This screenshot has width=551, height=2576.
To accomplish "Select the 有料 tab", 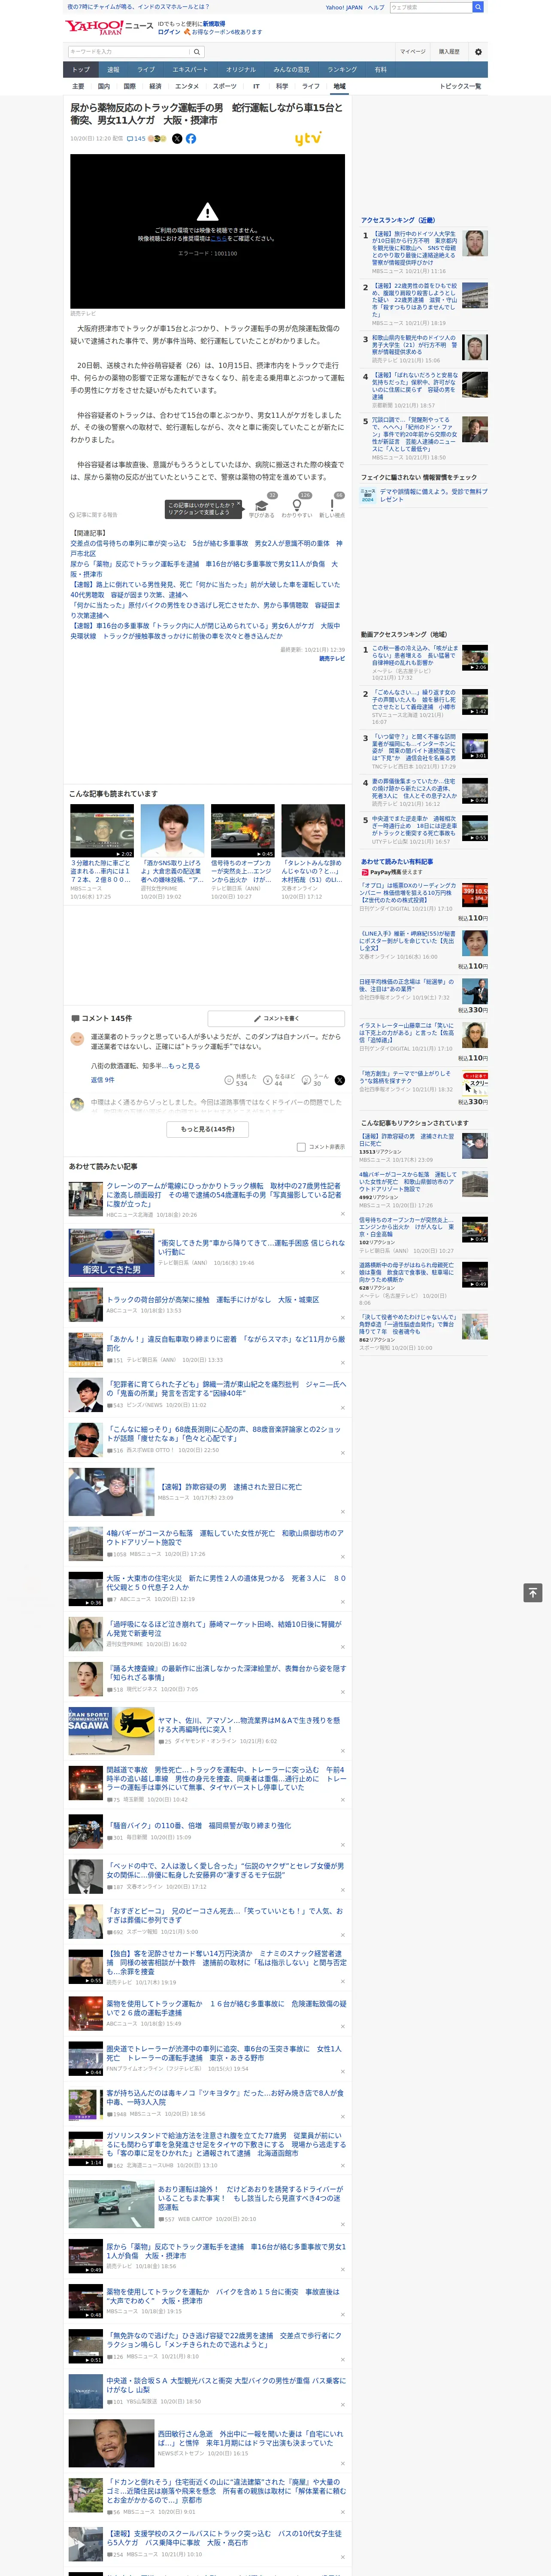I will point(380,70).
